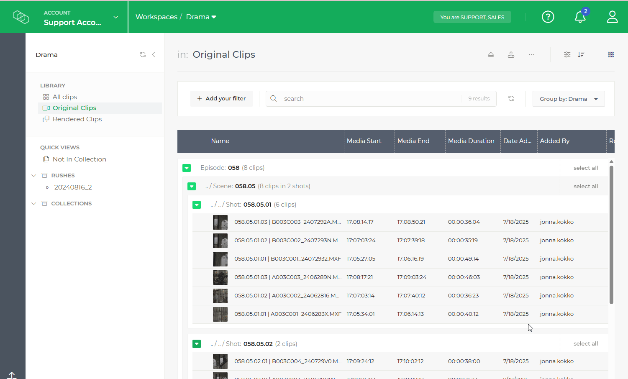Open the help question mark icon
This screenshot has height=379, width=628.
pos(548,17)
